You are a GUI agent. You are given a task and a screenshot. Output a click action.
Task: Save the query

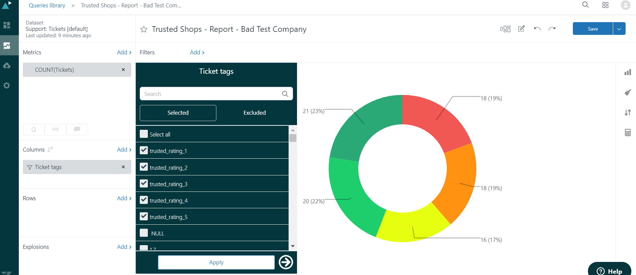click(x=593, y=29)
